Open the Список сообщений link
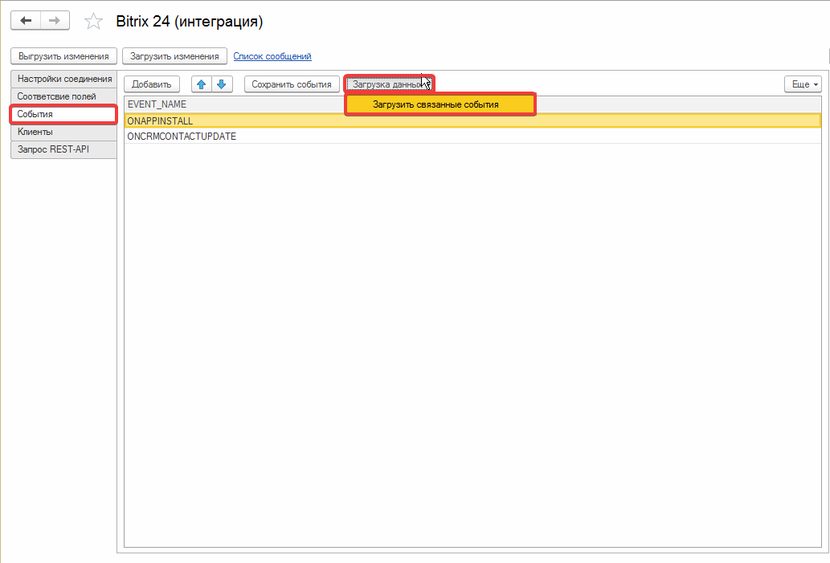The height and width of the screenshot is (563, 830). [272, 56]
